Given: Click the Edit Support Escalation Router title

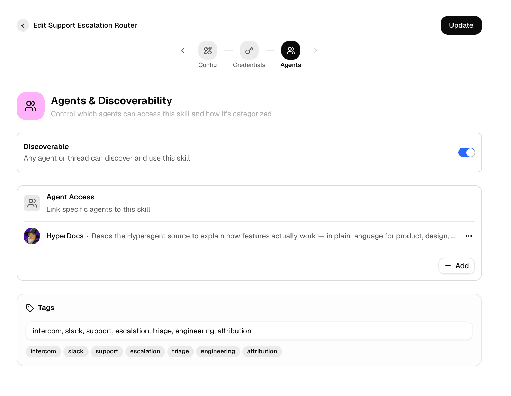Looking at the screenshot, I should (x=85, y=25).
